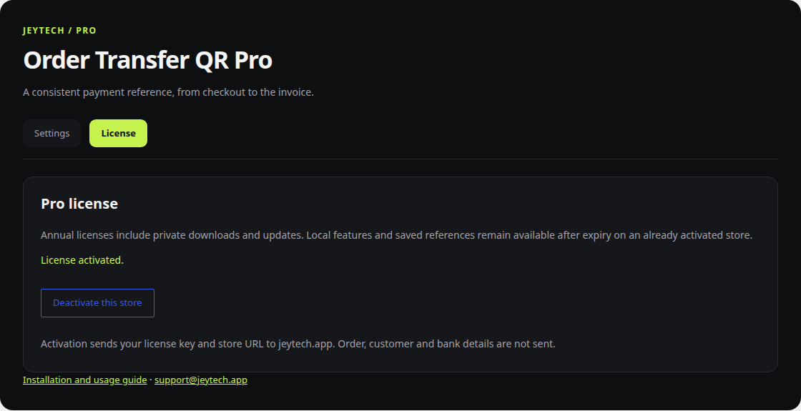This screenshot has width=801, height=411.
Task: Click the 'Annual licenses include private downloads' paragraph
Action: [397, 235]
